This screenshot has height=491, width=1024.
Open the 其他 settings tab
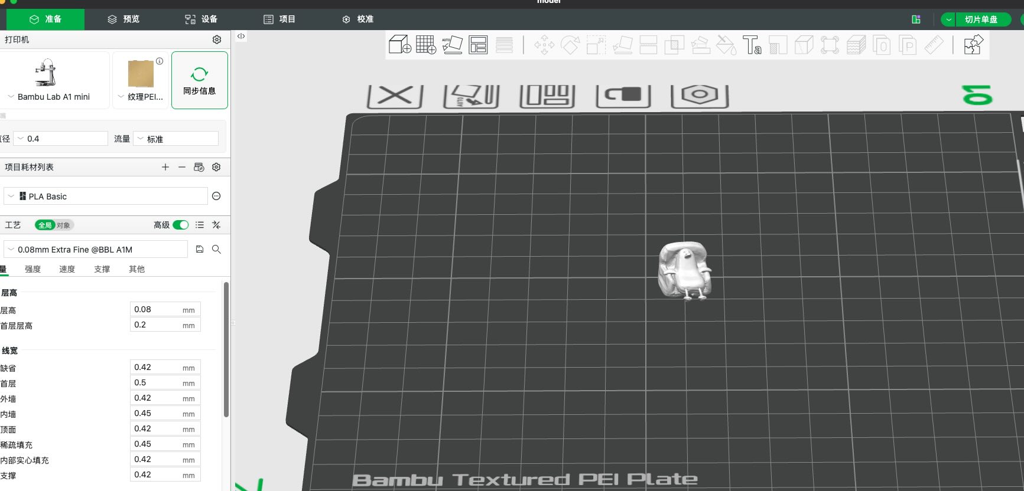pyautogui.click(x=136, y=269)
